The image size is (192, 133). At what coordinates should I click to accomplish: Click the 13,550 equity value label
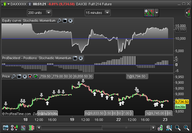(x=181, y=29)
